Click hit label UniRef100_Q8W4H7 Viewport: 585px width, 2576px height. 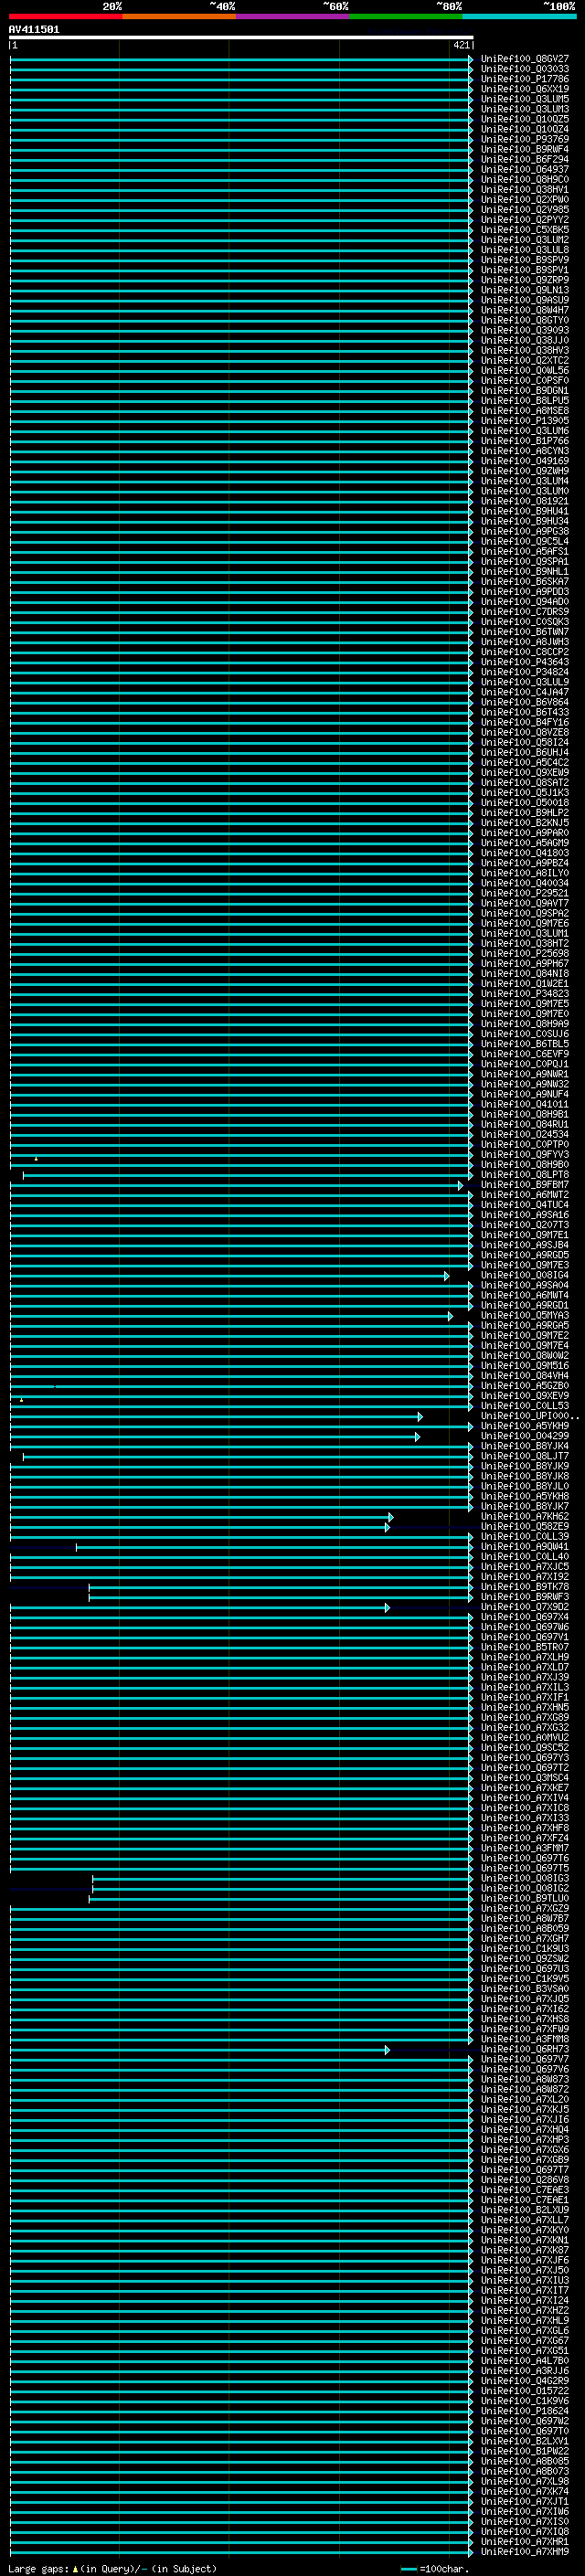[525, 310]
